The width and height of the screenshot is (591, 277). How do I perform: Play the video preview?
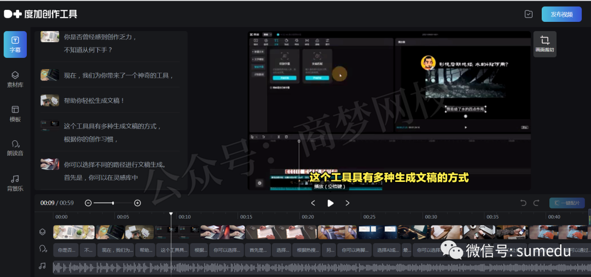tap(330, 203)
